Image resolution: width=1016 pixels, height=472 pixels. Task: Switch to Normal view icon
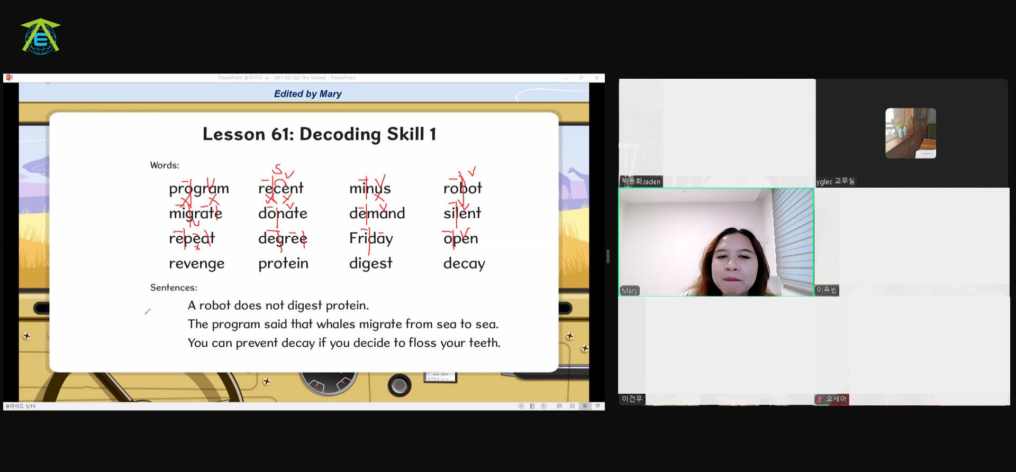[559, 406]
